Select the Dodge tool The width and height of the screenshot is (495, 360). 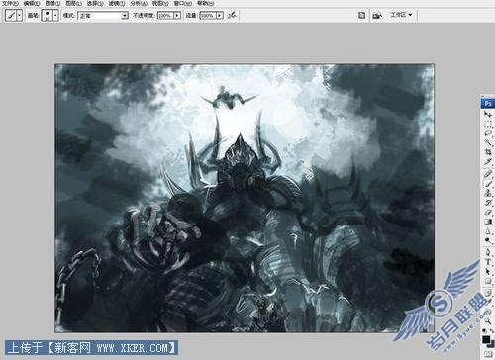(488, 240)
